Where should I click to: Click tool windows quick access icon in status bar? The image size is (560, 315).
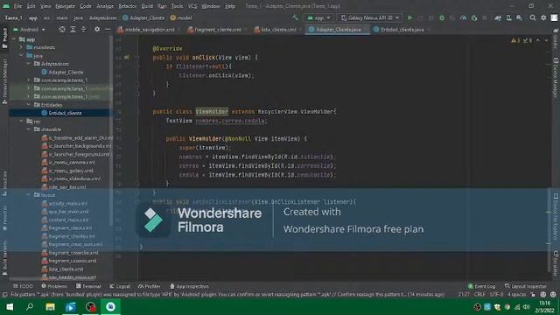[4, 295]
